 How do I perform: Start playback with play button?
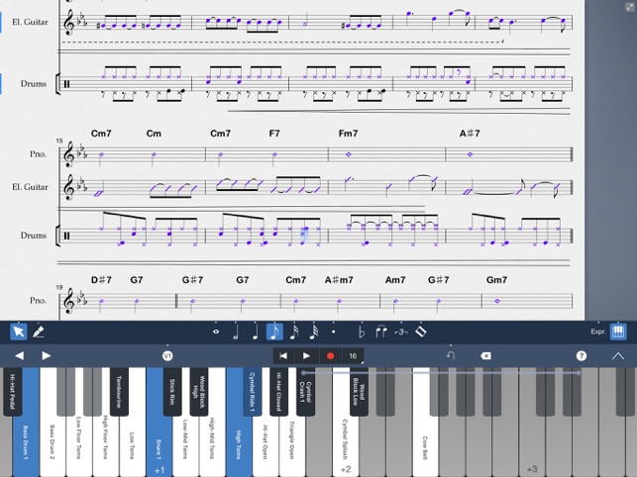tap(306, 355)
